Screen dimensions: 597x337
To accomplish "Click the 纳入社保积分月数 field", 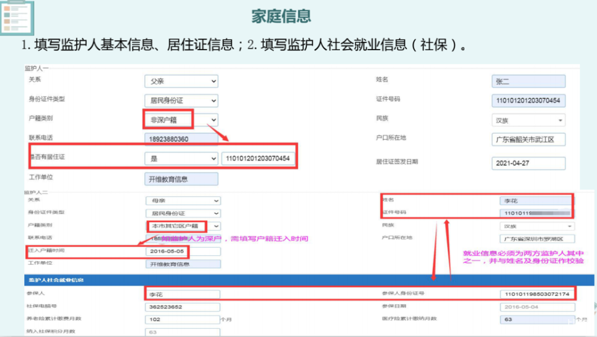I will click(x=183, y=332).
